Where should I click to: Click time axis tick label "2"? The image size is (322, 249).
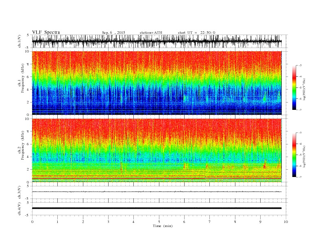[x=83, y=222]
